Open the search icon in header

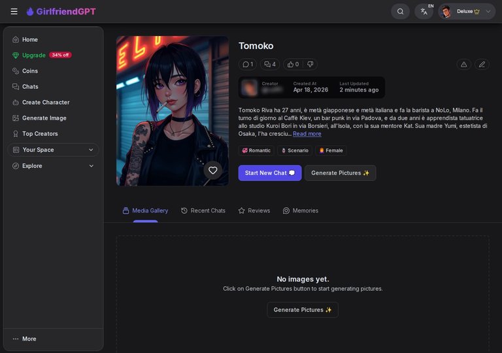coord(400,12)
